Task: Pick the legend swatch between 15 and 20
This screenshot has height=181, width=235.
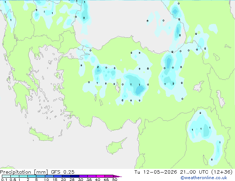Action: click(58, 176)
